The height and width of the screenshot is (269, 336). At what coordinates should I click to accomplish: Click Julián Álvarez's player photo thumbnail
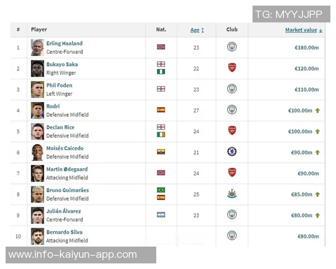pos(38,215)
